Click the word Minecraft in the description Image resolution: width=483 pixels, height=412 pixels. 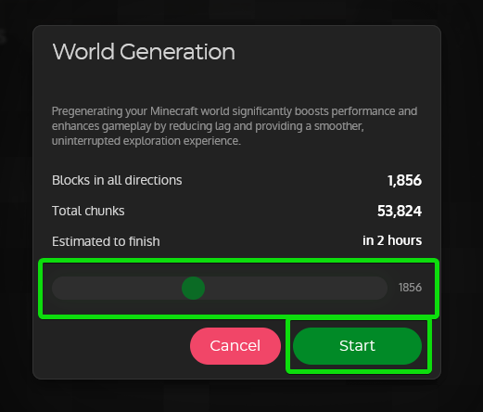[174, 111]
